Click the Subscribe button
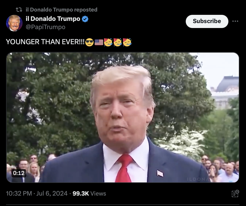Screen dimensions: 246x206 207,21
